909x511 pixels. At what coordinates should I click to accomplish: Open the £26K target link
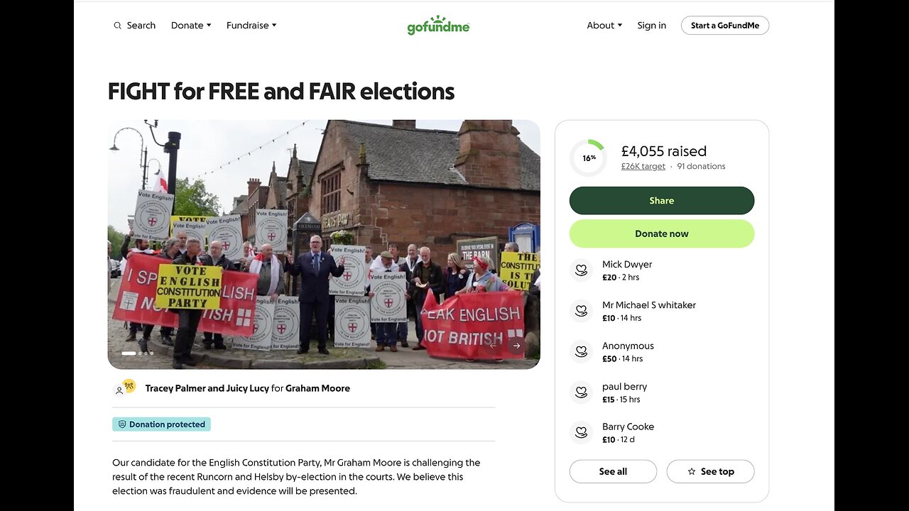pos(643,166)
